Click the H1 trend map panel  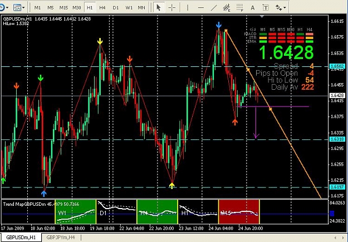click(198, 211)
